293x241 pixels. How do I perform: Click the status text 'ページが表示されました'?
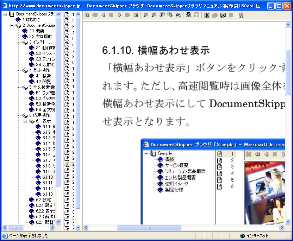(29, 236)
